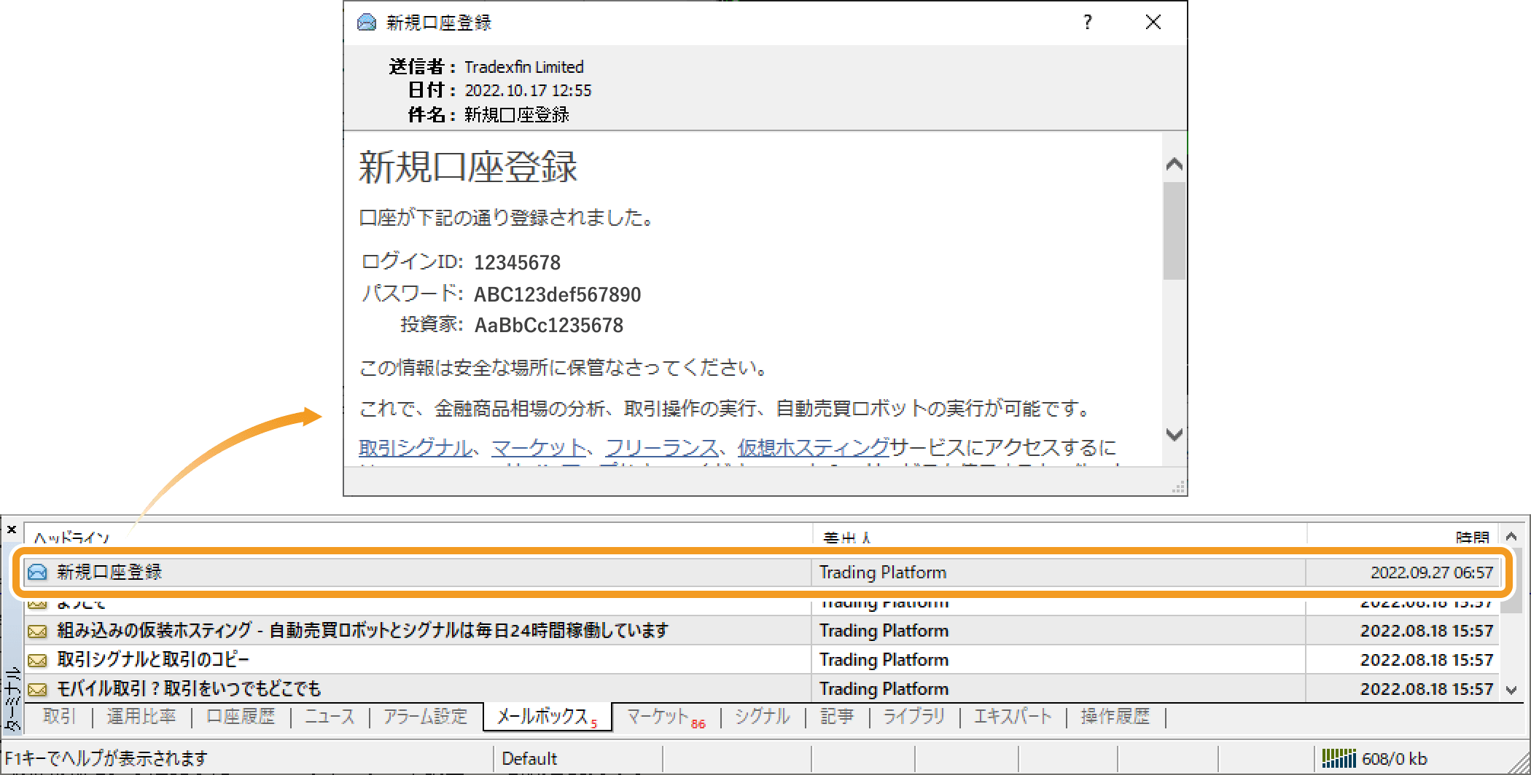Open the 取引シグナル link

(x=415, y=447)
